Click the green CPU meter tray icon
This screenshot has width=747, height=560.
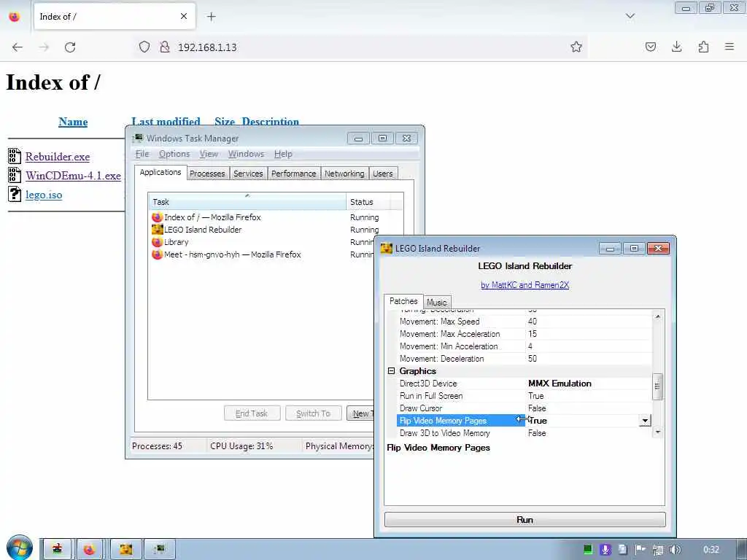[588, 550]
